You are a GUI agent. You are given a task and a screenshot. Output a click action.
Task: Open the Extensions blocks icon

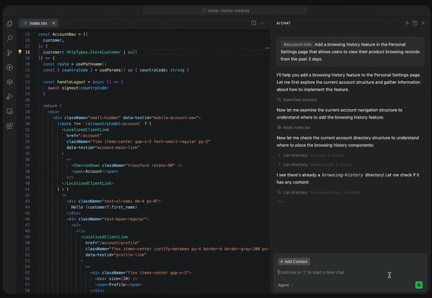tap(9, 126)
